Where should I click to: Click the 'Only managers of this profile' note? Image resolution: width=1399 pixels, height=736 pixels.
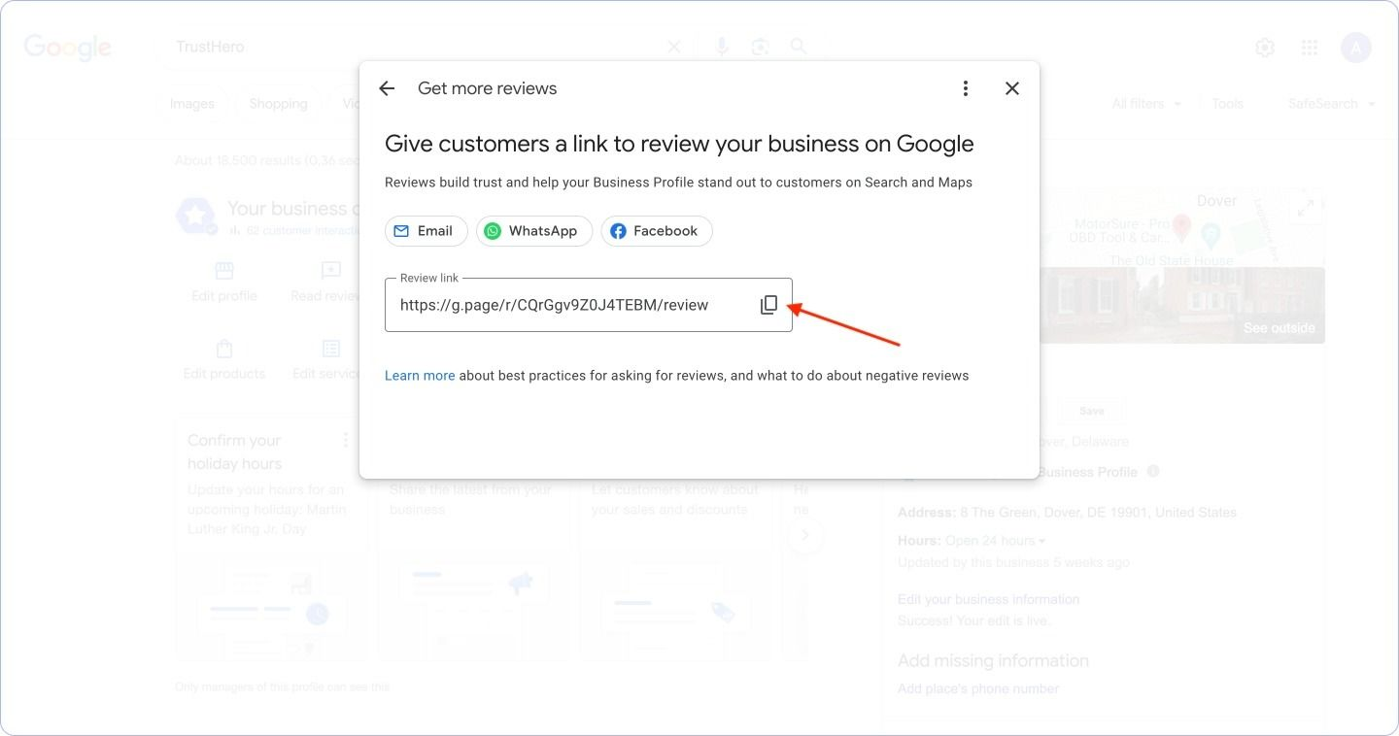pos(282,687)
